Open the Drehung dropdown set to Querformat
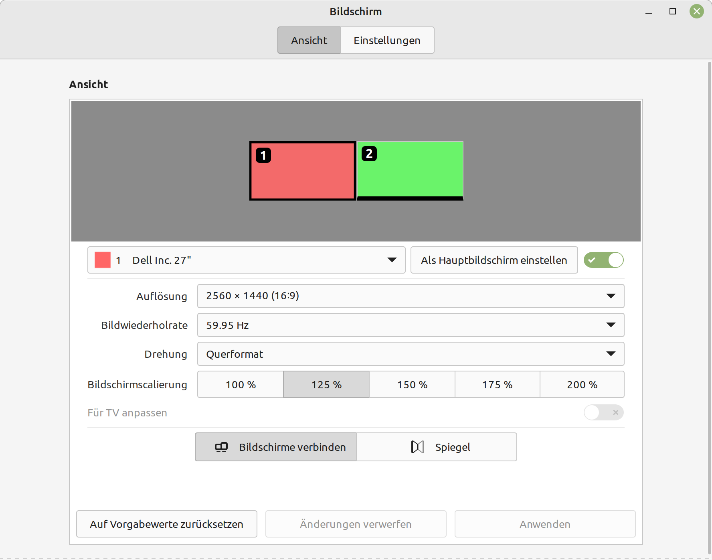The width and height of the screenshot is (712, 560). click(411, 354)
